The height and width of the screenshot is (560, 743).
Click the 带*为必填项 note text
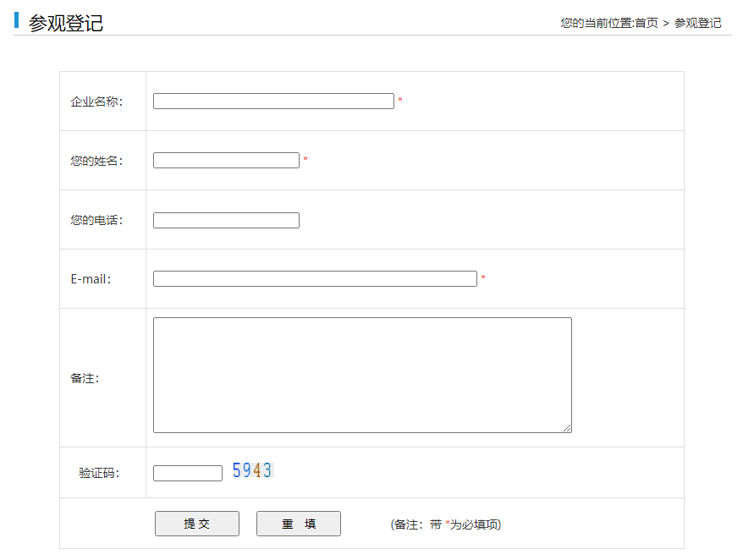click(446, 524)
